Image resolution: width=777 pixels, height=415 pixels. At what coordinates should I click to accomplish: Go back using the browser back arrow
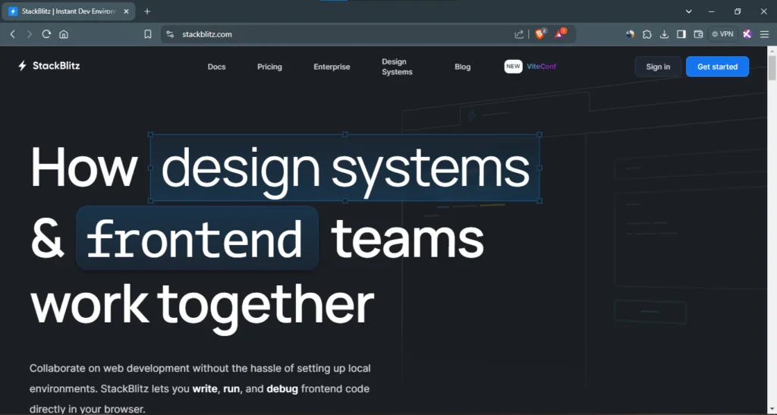point(13,34)
